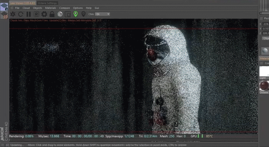Click the Materials panel tab
The height and width of the screenshot is (147, 269).
point(264,58)
